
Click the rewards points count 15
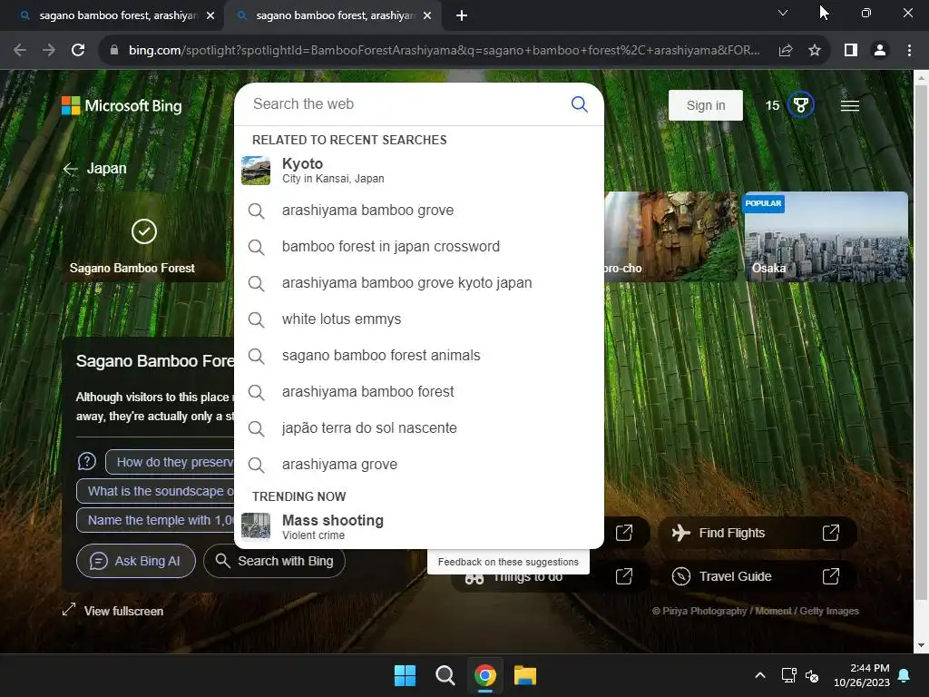[772, 105]
